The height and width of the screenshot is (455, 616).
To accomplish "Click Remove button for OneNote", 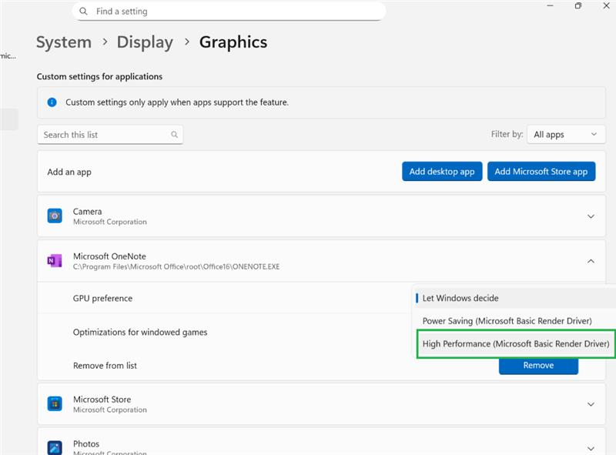I will (538, 366).
